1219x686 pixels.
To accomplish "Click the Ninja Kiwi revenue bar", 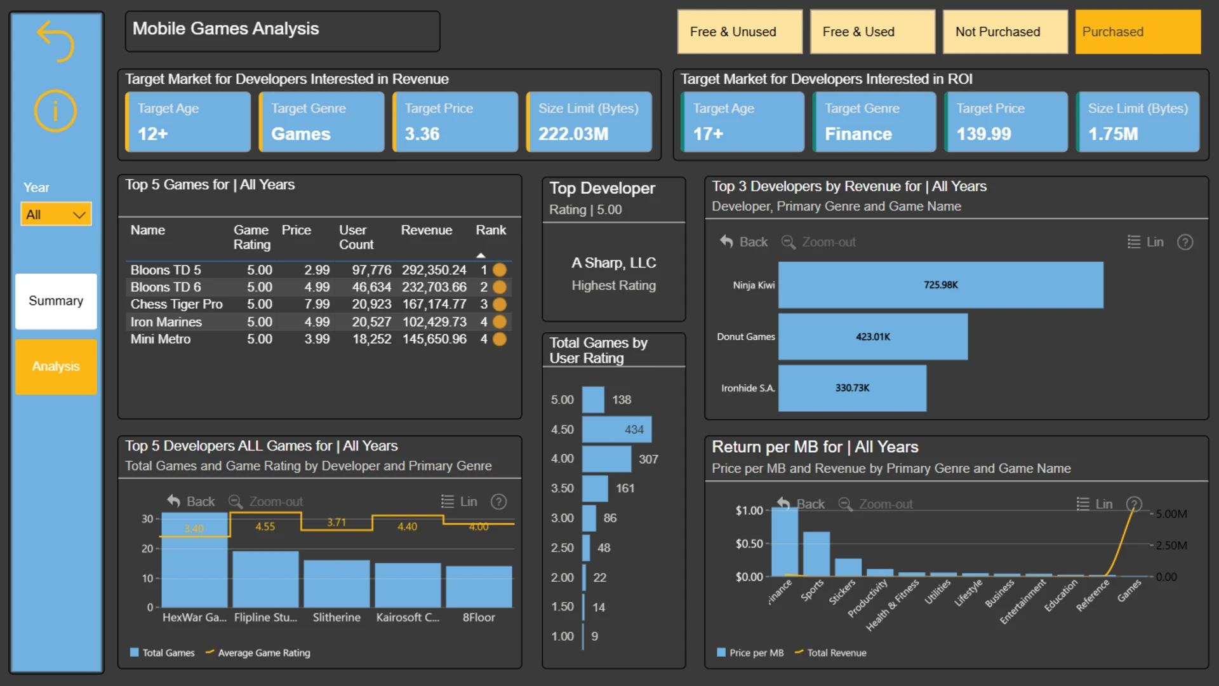I will 940,285.
